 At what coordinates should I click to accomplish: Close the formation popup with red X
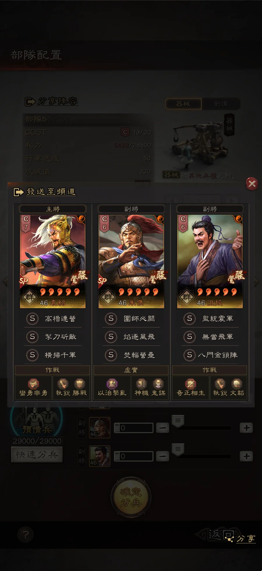252,184
